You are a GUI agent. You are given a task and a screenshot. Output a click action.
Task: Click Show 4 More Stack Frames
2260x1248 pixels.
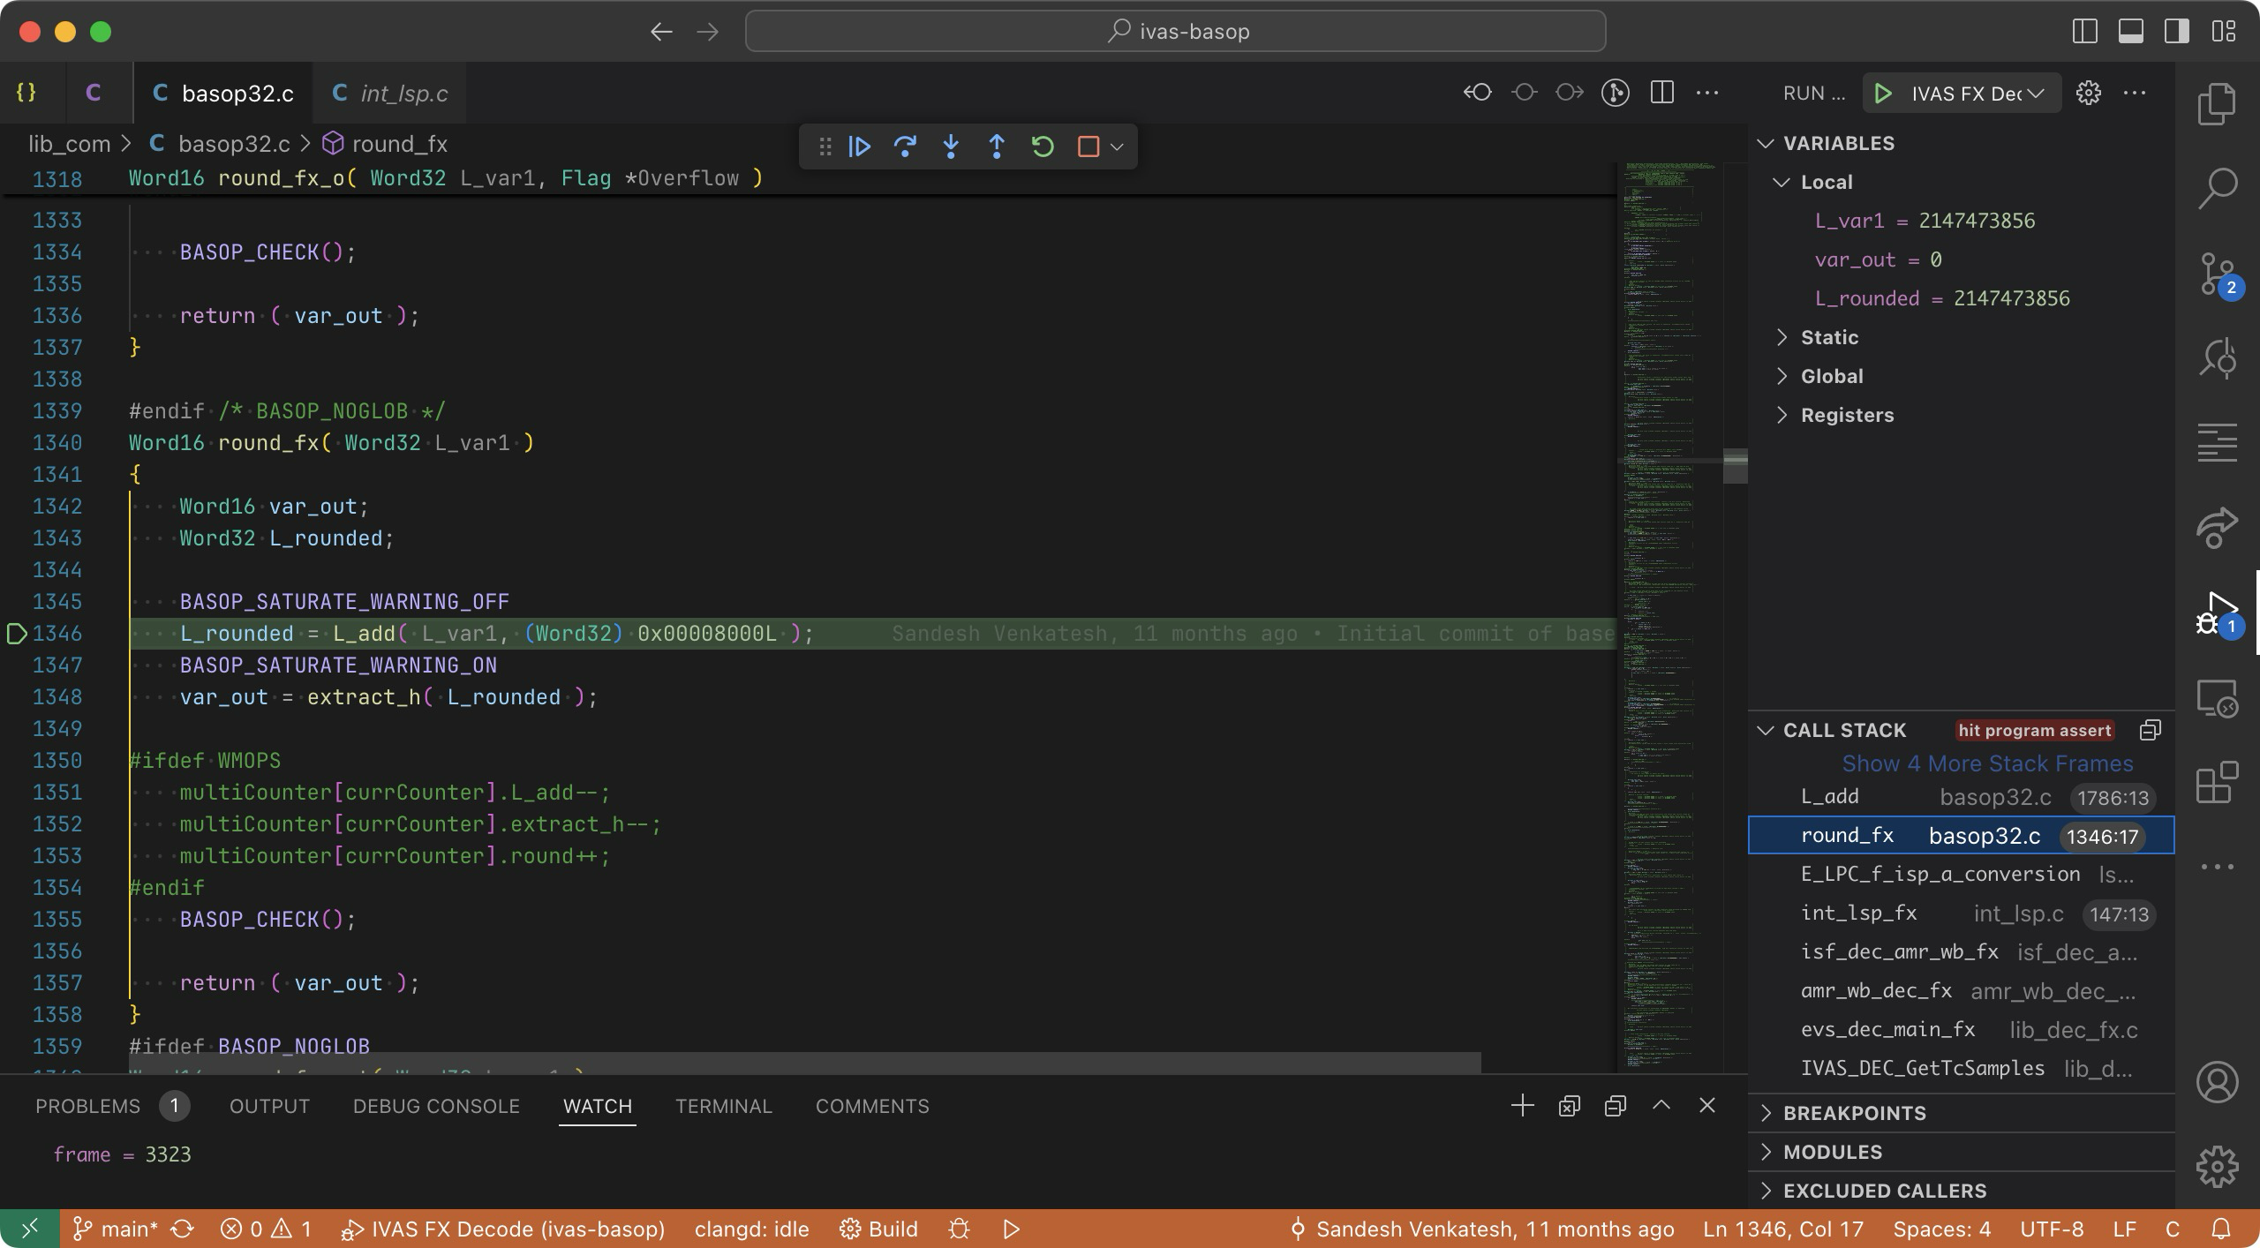coord(1986,763)
